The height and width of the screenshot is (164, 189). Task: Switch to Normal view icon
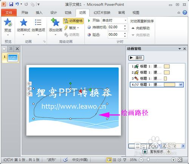tap(109, 160)
